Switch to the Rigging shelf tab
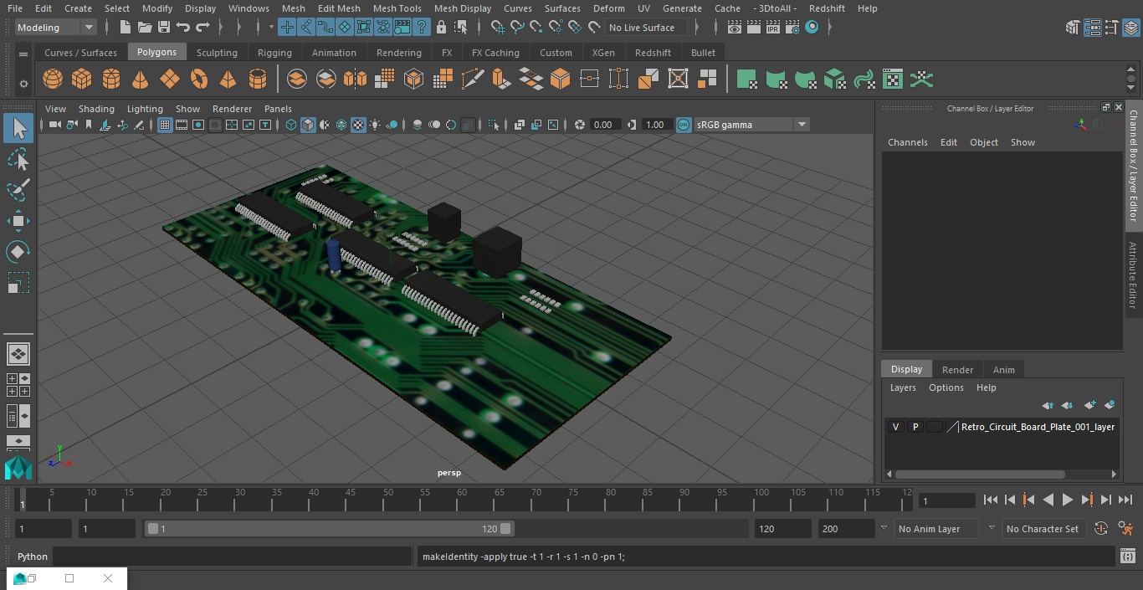Image resolution: width=1143 pixels, height=590 pixels. tap(274, 53)
